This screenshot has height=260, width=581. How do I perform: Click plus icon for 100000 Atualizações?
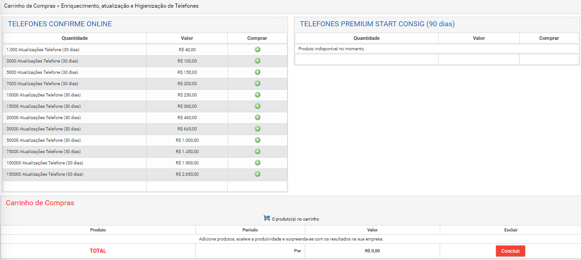pyautogui.click(x=258, y=163)
